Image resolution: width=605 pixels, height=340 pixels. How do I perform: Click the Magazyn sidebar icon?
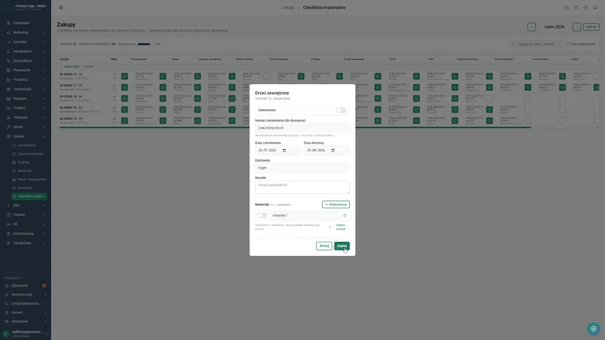coord(8,99)
